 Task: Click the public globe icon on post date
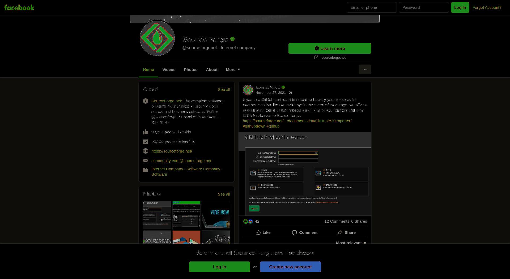pos(290,93)
